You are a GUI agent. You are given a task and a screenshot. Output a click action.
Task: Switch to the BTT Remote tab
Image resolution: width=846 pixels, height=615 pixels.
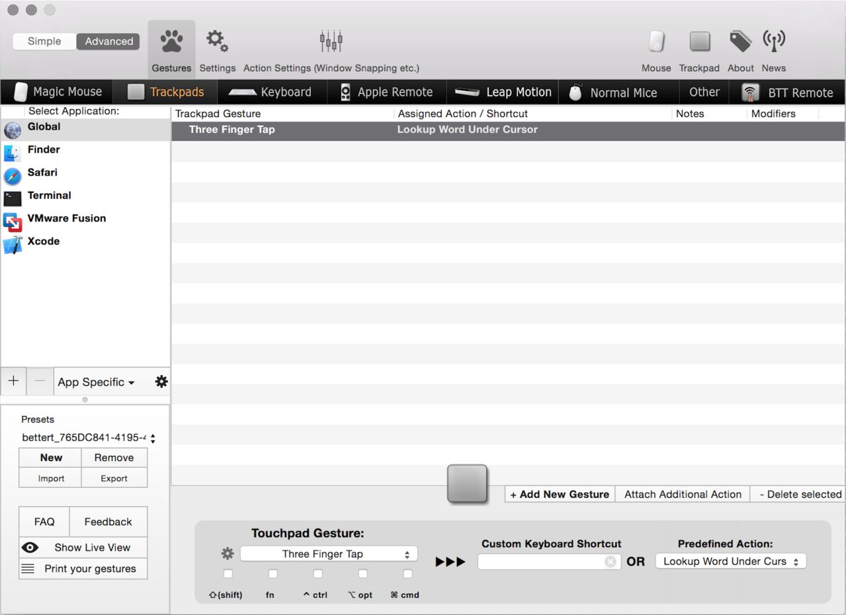[787, 92]
